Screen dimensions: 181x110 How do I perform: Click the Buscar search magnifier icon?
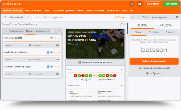click(x=117, y=17)
